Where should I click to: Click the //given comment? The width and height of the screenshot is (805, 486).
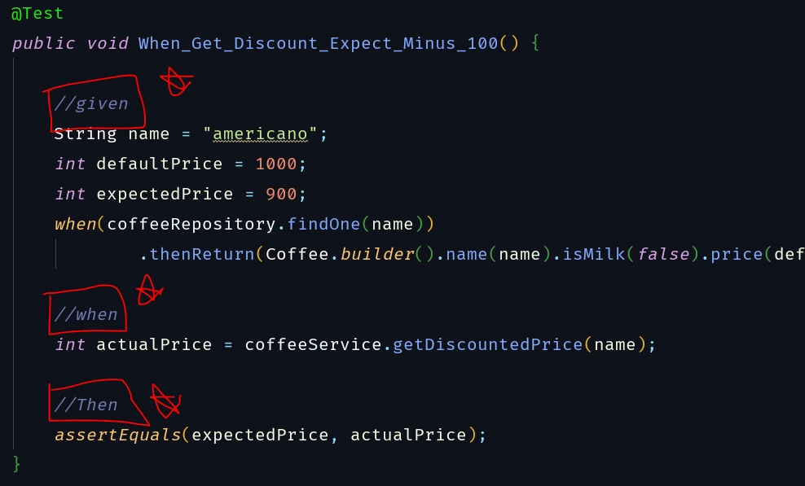click(91, 104)
